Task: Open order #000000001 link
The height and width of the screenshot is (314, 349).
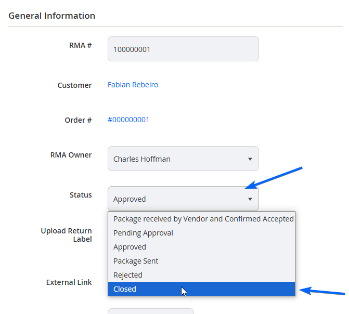Action: tap(128, 120)
